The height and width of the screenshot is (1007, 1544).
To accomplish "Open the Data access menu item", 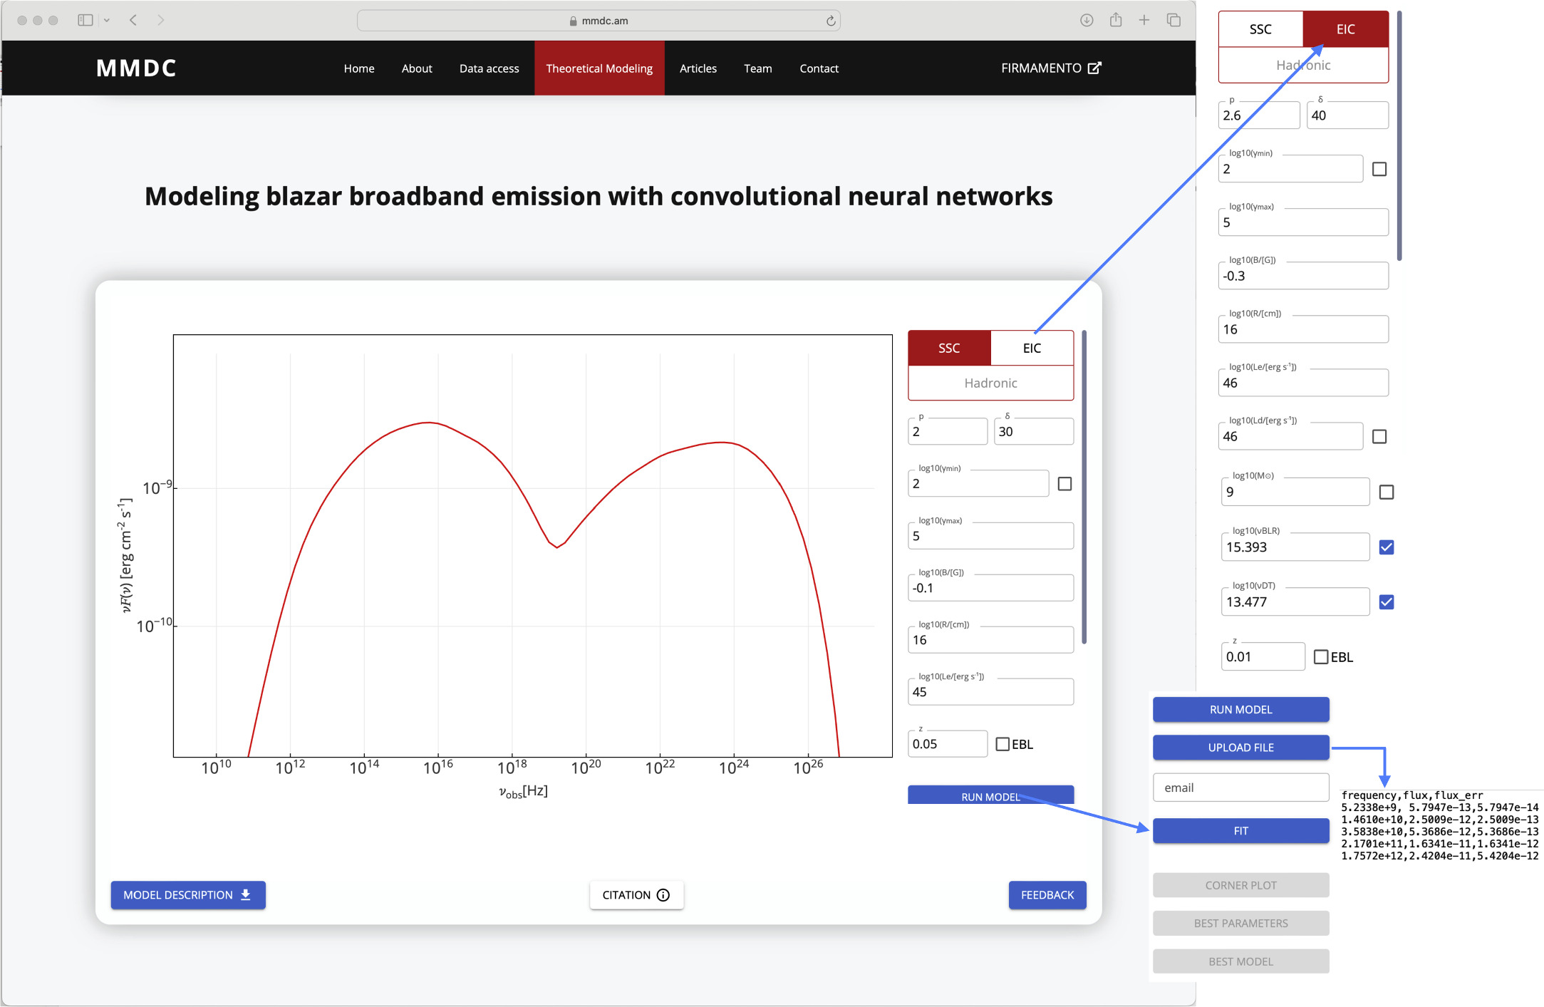I will tap(489, 68).
